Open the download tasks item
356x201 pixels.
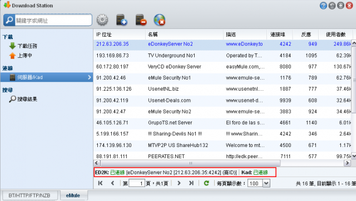pos(27,46)
